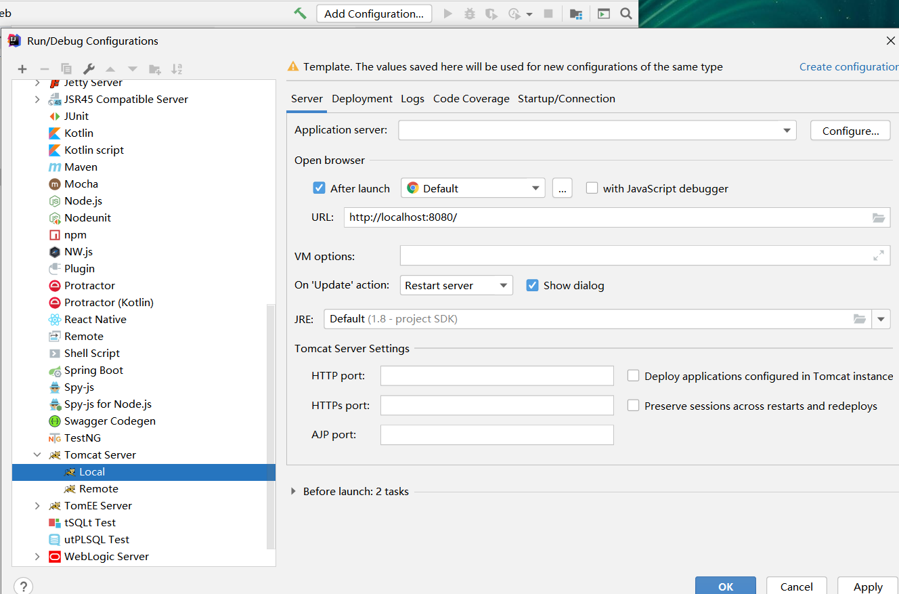The image size is (899, 594).
Task: Expand the JSR45 Compatible Server node
Action: [37, 99]
